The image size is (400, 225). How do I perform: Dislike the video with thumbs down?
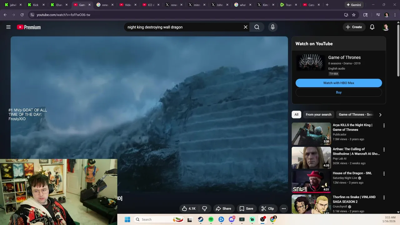205,209
